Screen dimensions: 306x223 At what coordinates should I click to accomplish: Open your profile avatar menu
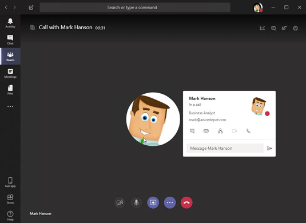[258, 7]
